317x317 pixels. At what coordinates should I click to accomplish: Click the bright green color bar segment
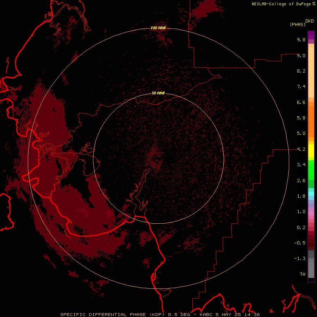pos(311,170)
